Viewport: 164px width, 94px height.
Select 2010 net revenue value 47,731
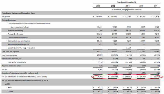142,17
